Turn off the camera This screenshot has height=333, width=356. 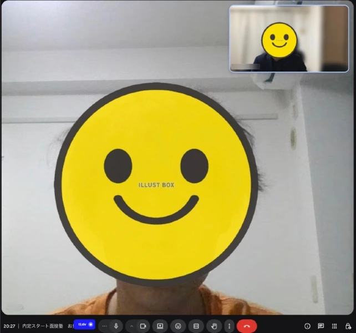143,326
